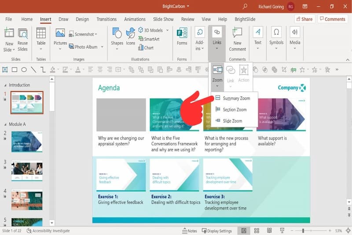Open the Comments pane button

coord(332,19)
